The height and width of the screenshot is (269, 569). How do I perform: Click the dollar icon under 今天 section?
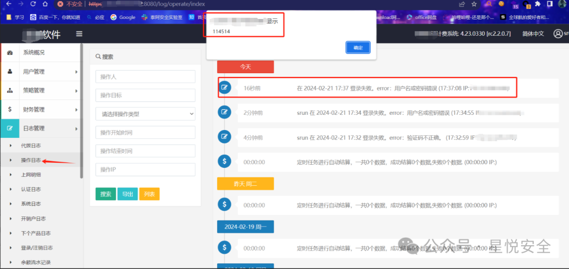(x=224, y=161)
